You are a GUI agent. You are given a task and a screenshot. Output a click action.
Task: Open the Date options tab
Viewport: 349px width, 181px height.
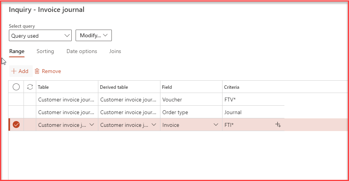point(82,51)
